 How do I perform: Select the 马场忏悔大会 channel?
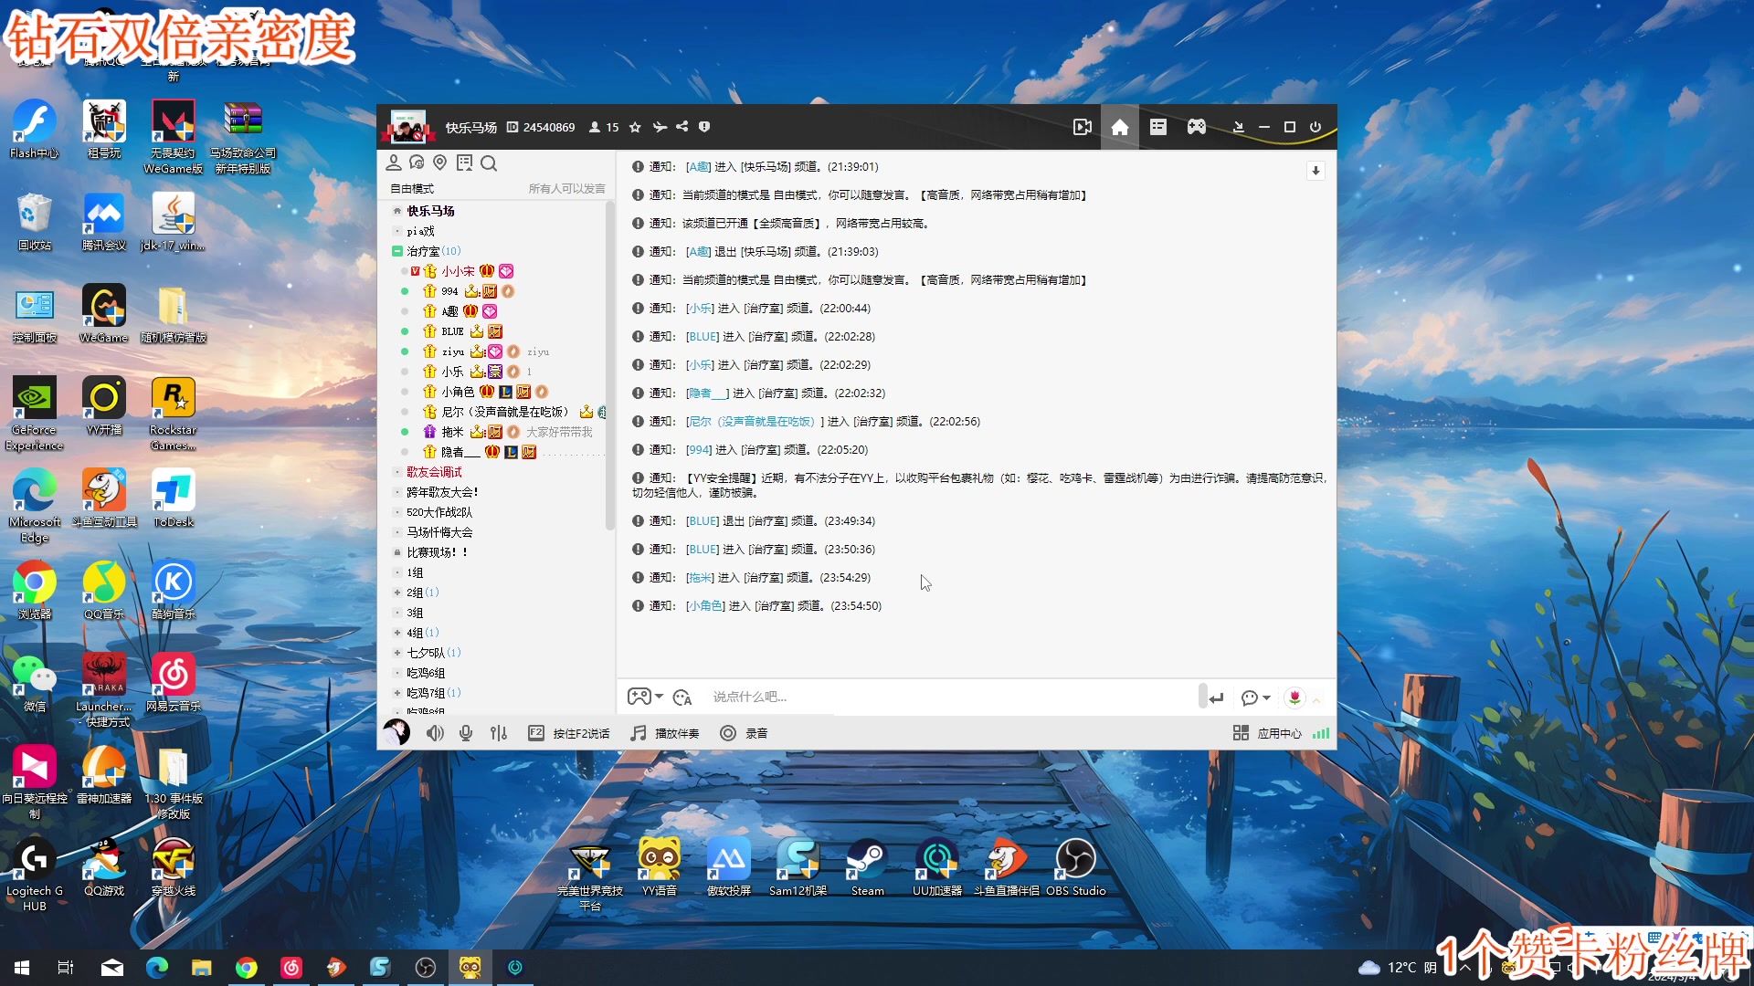pyautogui.click(x=439, y=532)
